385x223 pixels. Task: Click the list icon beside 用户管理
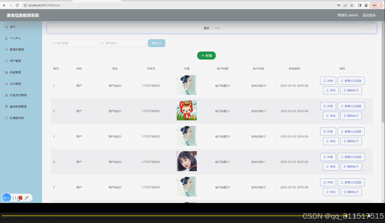point(6,61)
